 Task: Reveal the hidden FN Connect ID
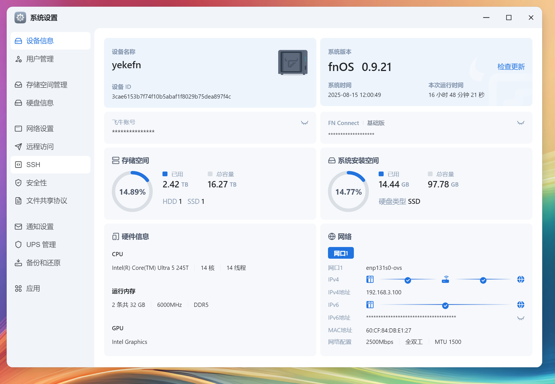(521, 123)
